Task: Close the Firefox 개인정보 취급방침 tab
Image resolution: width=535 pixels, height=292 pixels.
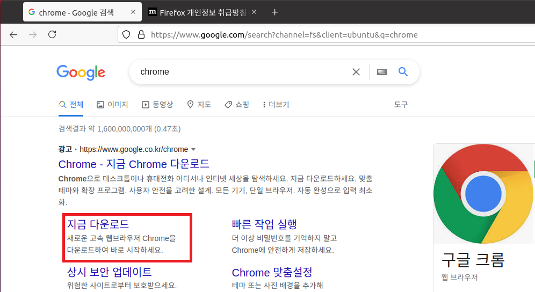Action: 254,12
